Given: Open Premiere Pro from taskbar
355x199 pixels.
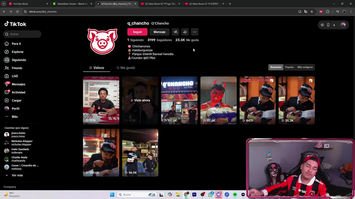Looking at the screenshot, I should pos(194,195).
